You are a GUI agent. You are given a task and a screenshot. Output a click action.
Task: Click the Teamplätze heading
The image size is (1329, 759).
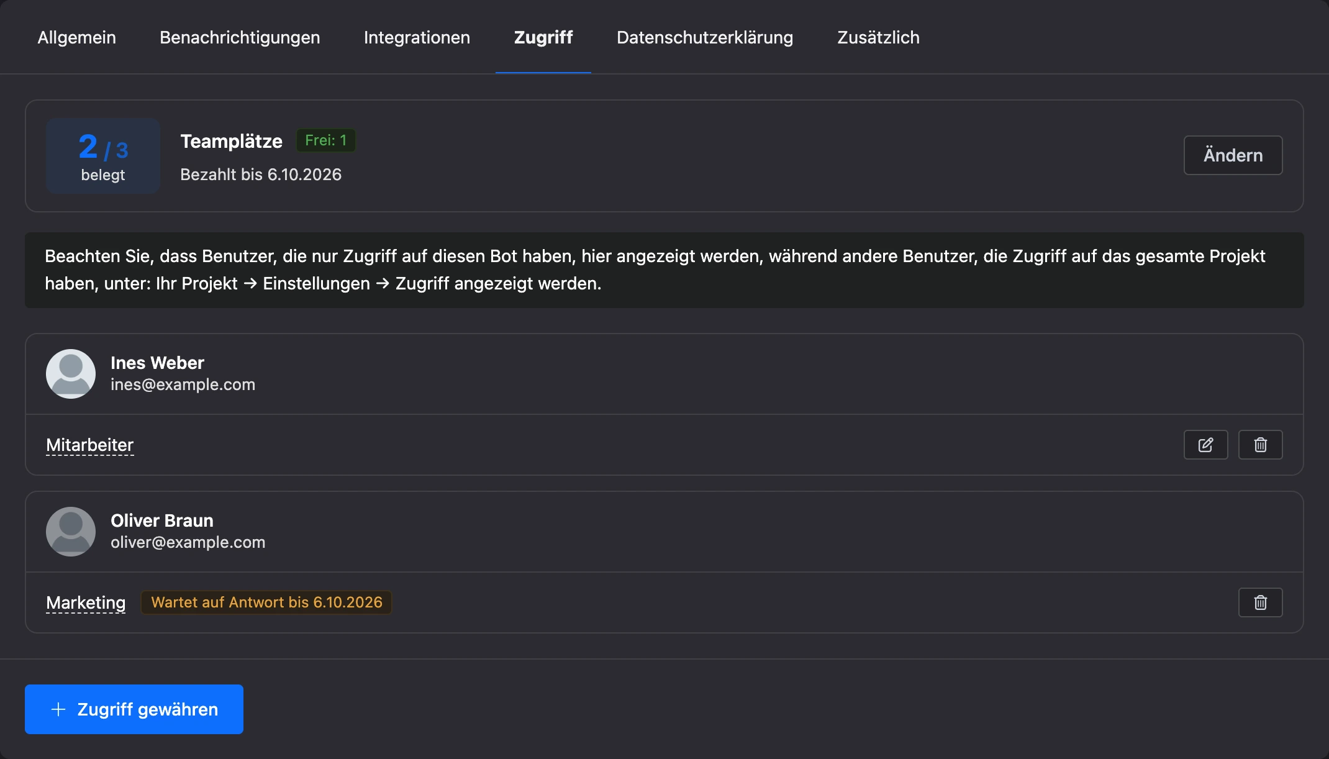point(231,142)
